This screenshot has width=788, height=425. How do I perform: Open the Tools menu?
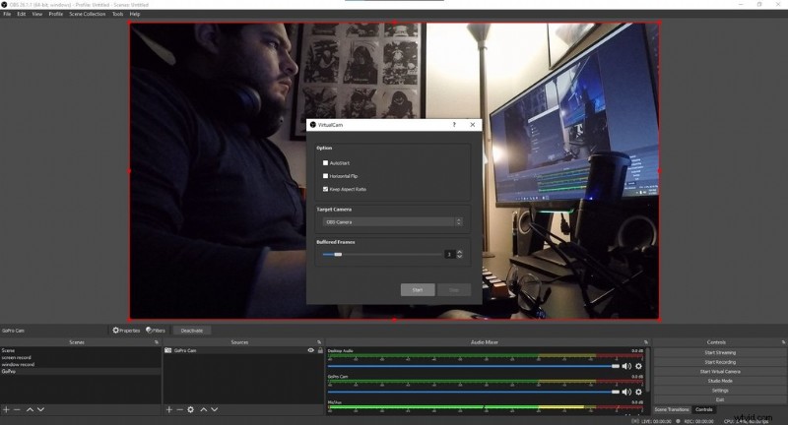(x=117, y=14)
